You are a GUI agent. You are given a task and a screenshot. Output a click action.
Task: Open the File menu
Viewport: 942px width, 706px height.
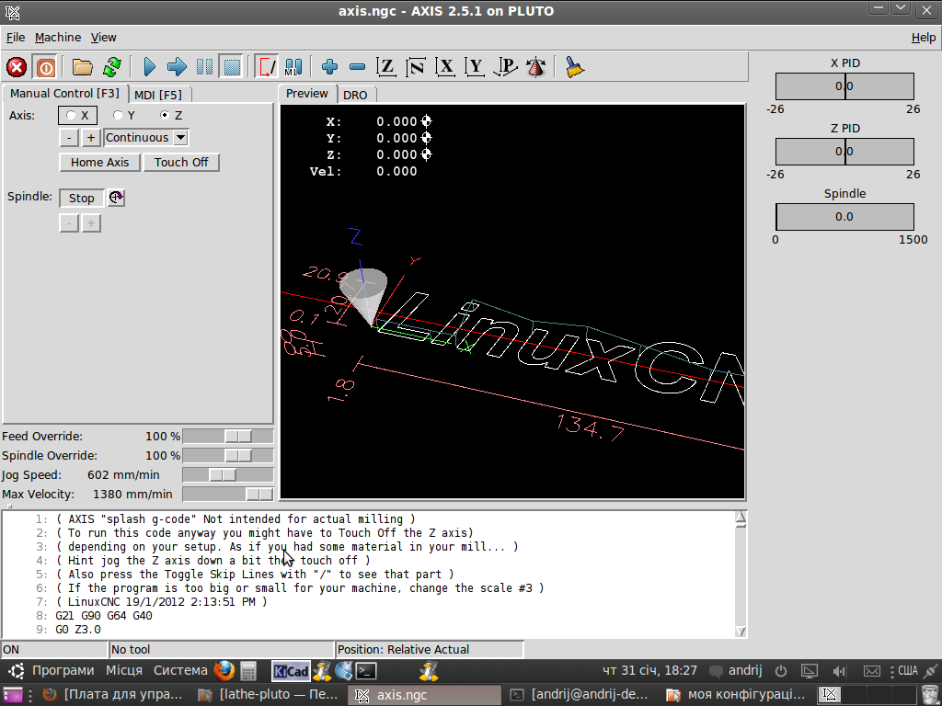pyautogui.click(x=16, y=38)
